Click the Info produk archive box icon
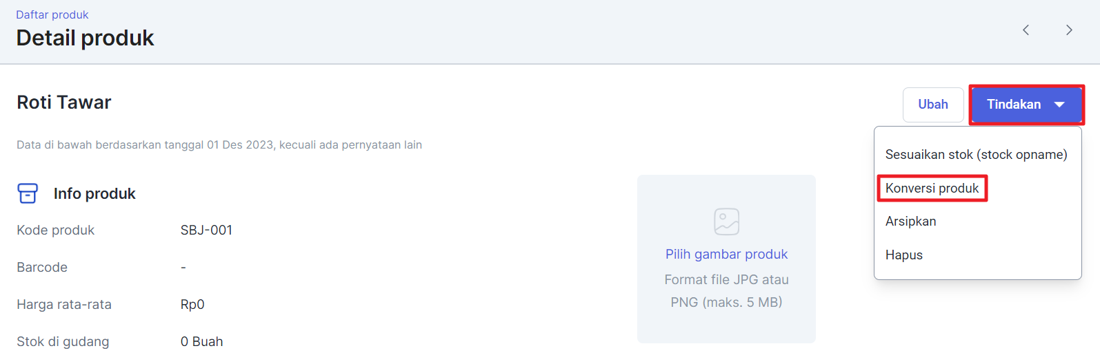Screen dimensions: 1100x355 coord(28,193)
